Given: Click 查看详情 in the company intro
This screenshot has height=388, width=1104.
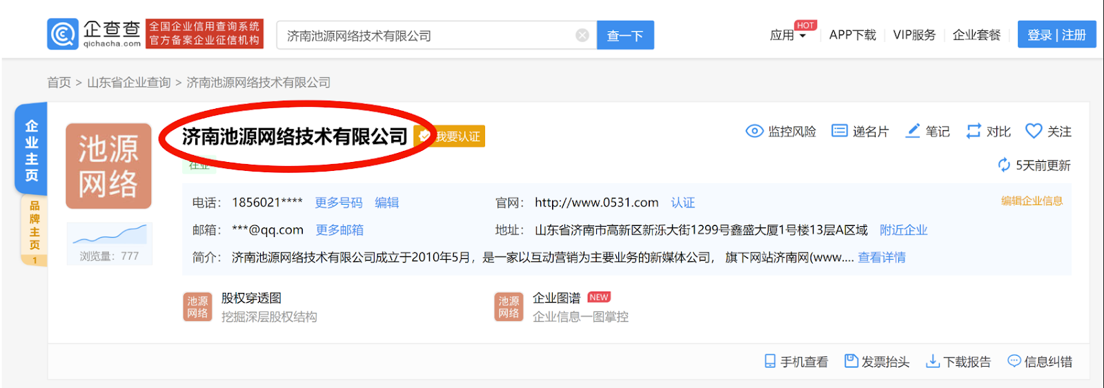Looking at the screenshot, I should [x=882, y=258].
